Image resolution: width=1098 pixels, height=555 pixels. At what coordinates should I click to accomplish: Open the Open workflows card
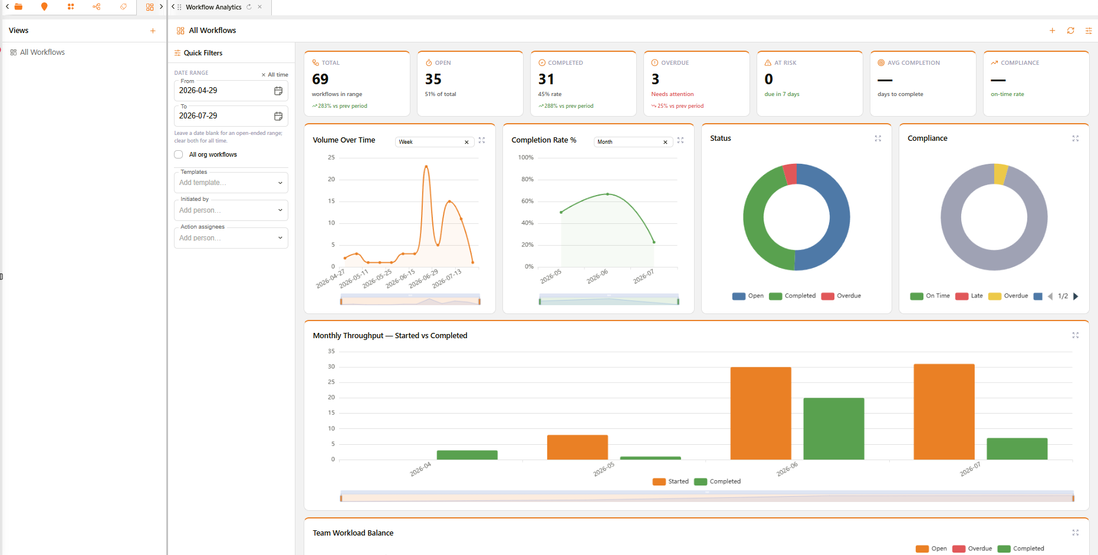[x=470, y=84]
